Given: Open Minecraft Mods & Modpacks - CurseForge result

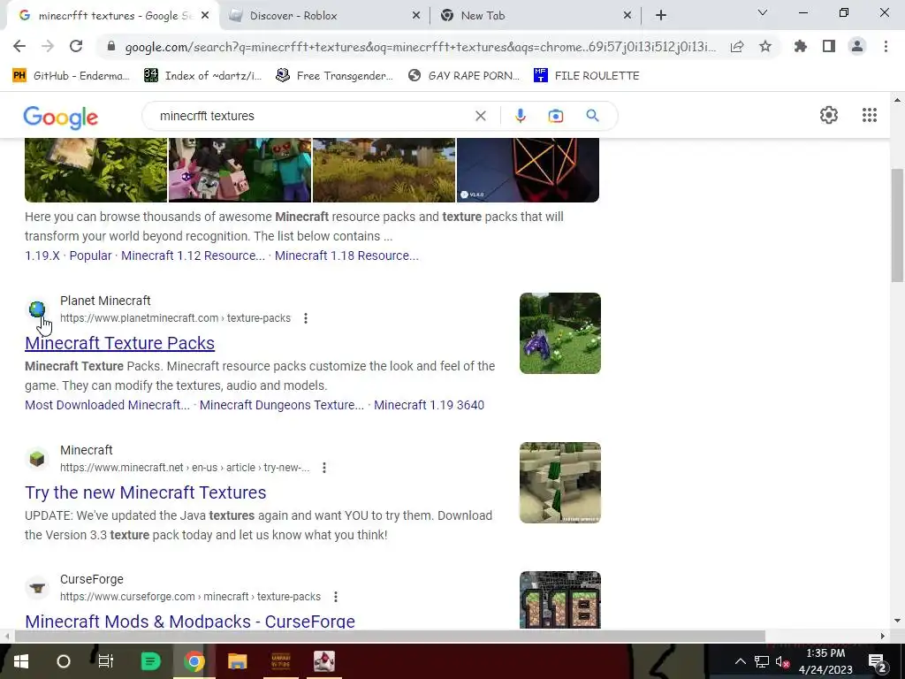Looking at the screenshot, I should [x=190, y=622].
